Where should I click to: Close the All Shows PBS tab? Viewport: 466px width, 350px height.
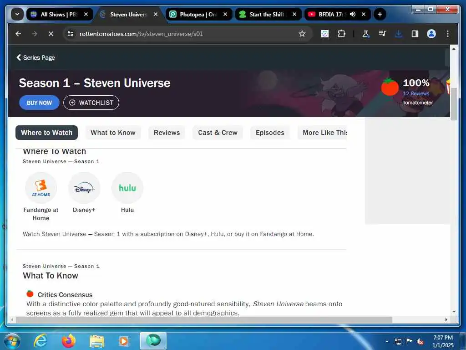[x=86, y=14]
